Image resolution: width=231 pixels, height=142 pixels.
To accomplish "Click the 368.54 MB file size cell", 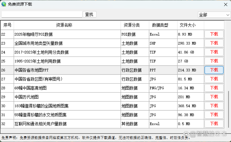I will 191,106.
